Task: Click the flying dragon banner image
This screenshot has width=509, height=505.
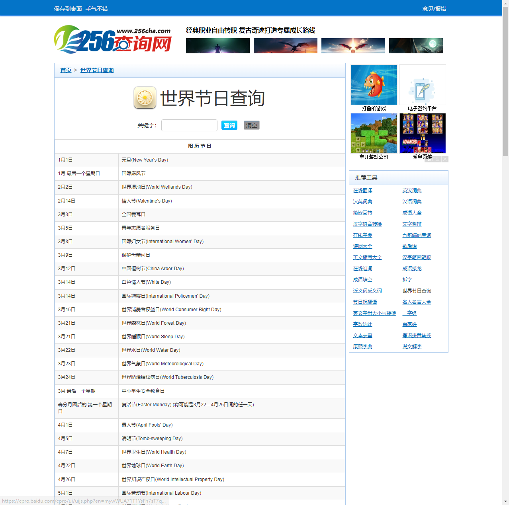Action: coord(285,46)
